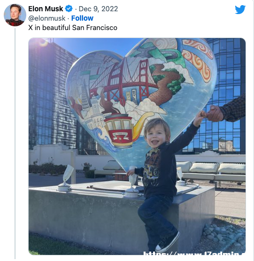Open Elon Musk's profile avatar
254x261 pixels.
[x=15, y=15]
